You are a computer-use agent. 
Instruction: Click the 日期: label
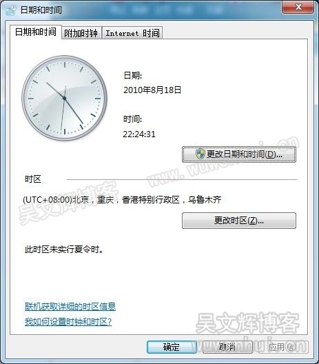point(133,75)
